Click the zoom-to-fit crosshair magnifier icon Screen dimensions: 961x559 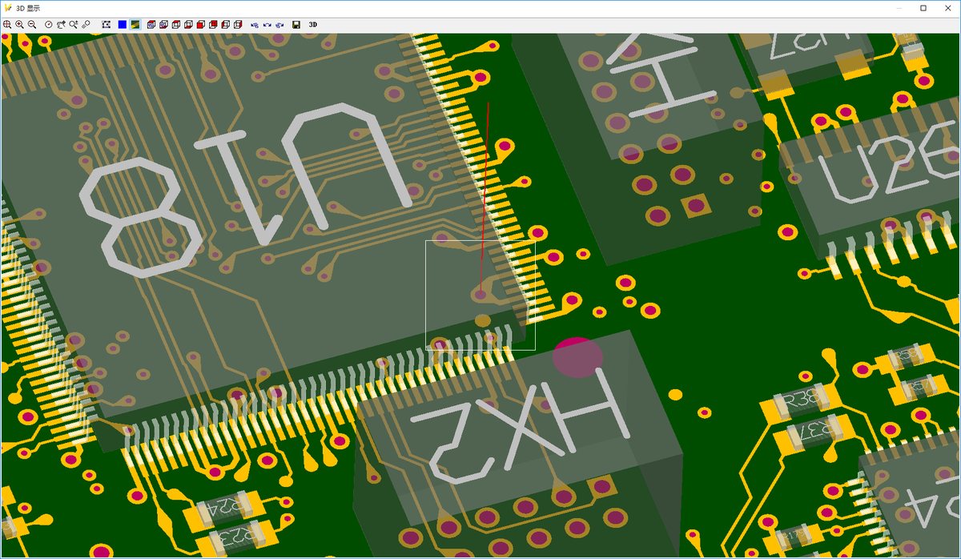pyautogui.click(x=7, y=25)
